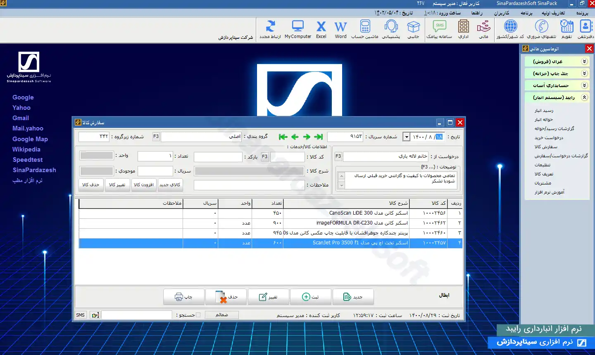Image resolution: width=595 pixels, height=355 pixels.
Task: Open the تعاریف اولیه menu
Action: [x=553, y=13]
